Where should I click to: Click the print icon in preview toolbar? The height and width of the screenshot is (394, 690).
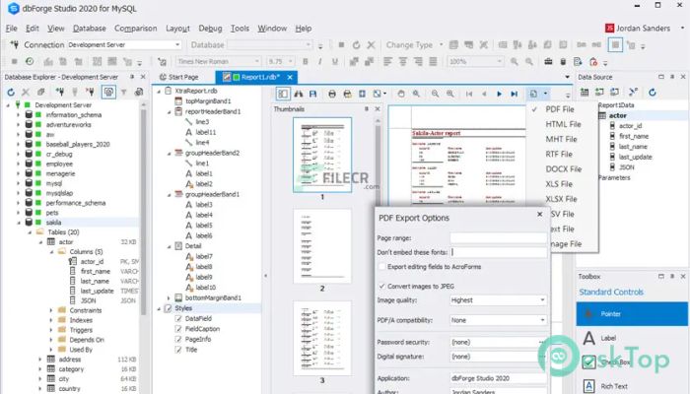click(332, 94)
